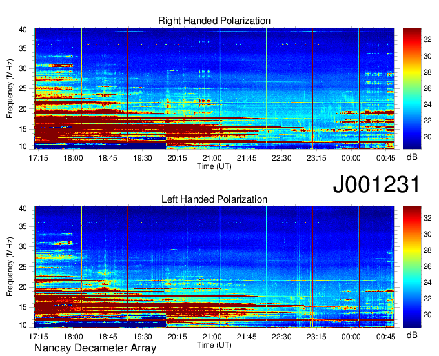Click the 00:00 time tick on Left Handed plot
This screenshot has width=439, height=356.
point(351,337)
